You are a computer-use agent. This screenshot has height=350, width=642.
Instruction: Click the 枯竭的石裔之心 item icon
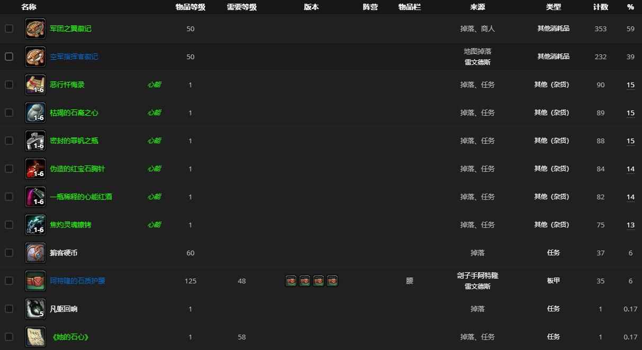[x=35, y=113]
